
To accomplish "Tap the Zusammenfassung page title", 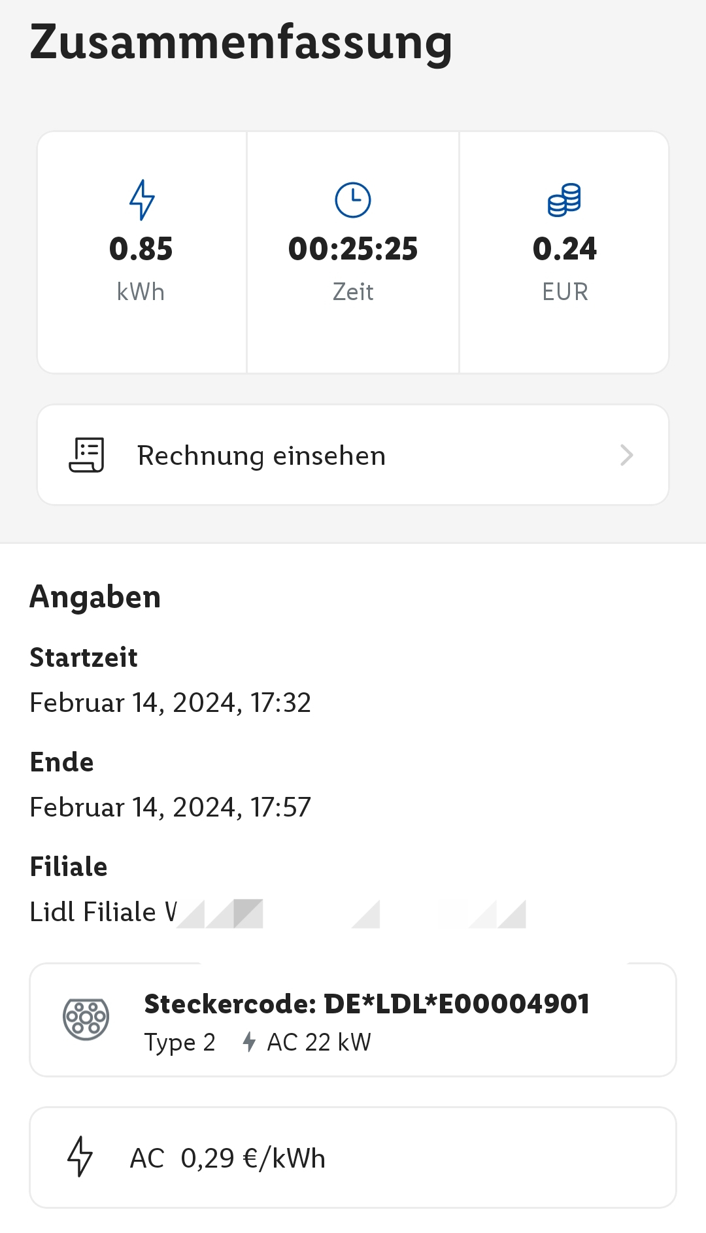I will pyautogui.click(x=241, y=42).
